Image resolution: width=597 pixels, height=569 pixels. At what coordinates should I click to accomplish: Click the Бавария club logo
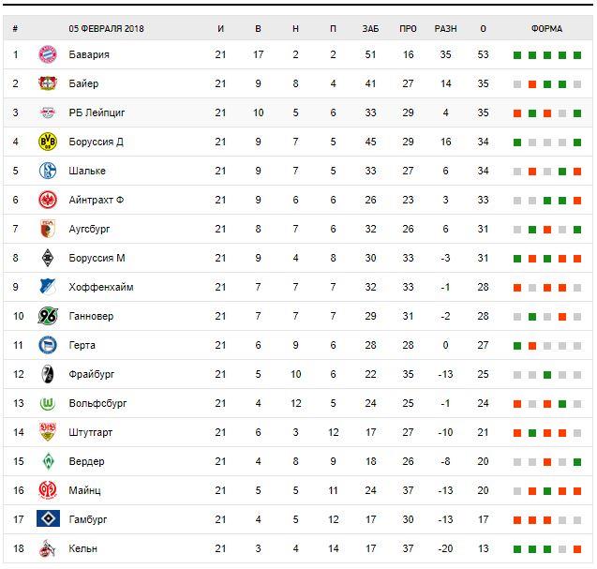[47, 54]
